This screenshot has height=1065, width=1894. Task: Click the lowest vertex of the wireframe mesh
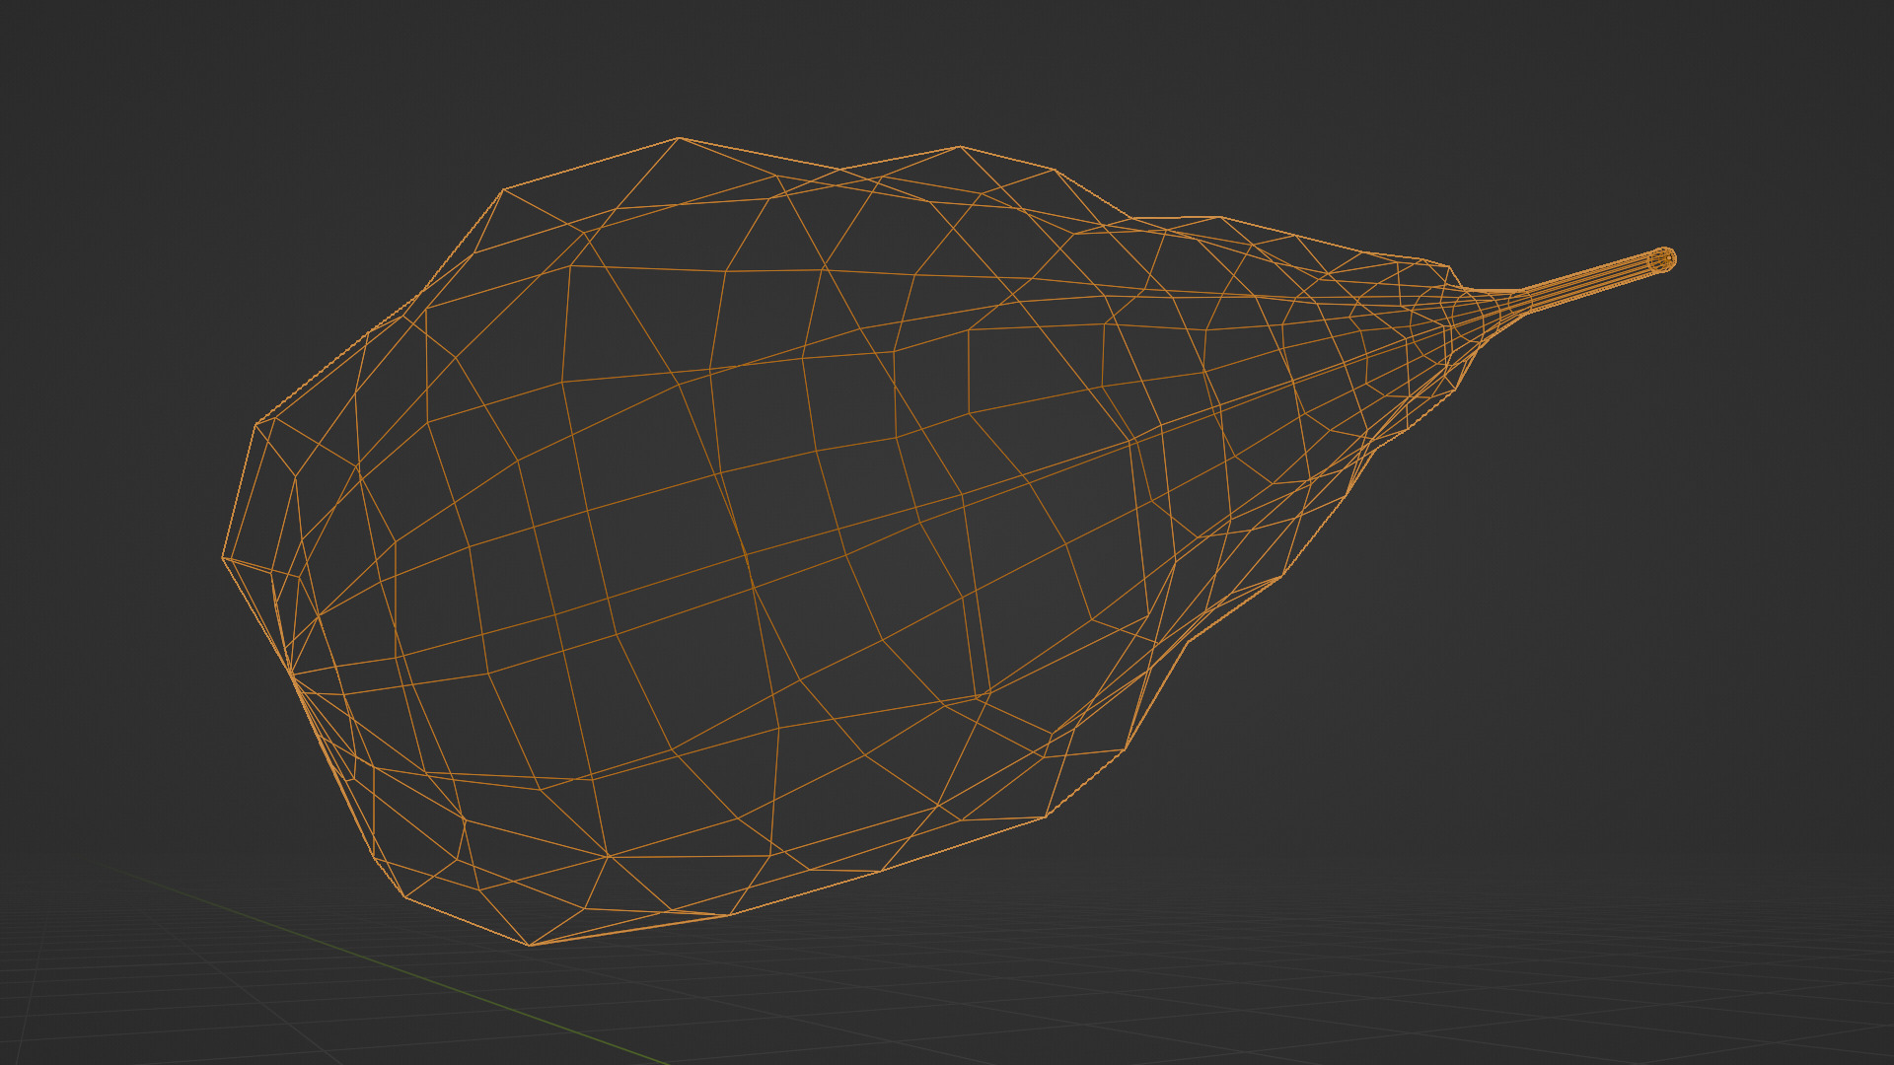click(x=530, y=946)
